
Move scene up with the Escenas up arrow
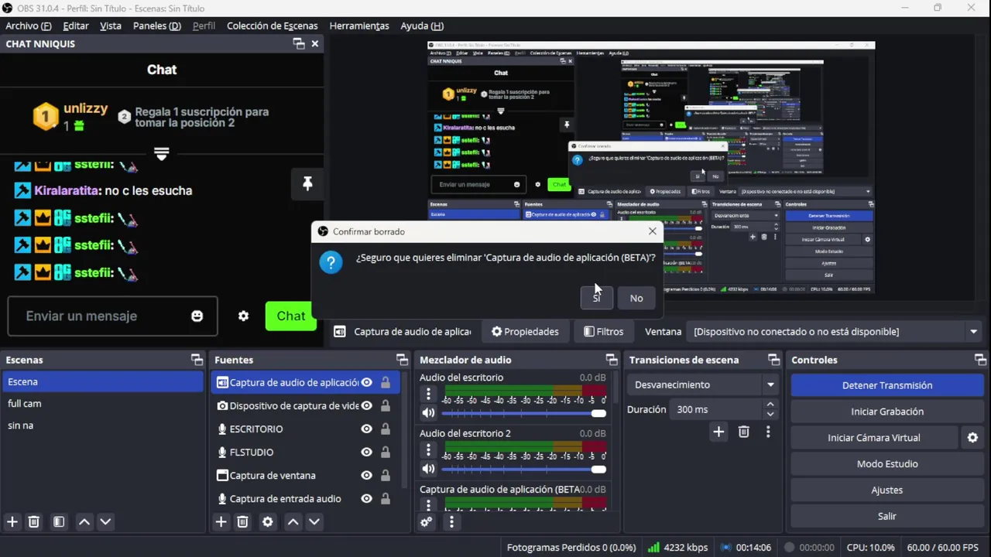pyautogui.click(x=84, y=522)
